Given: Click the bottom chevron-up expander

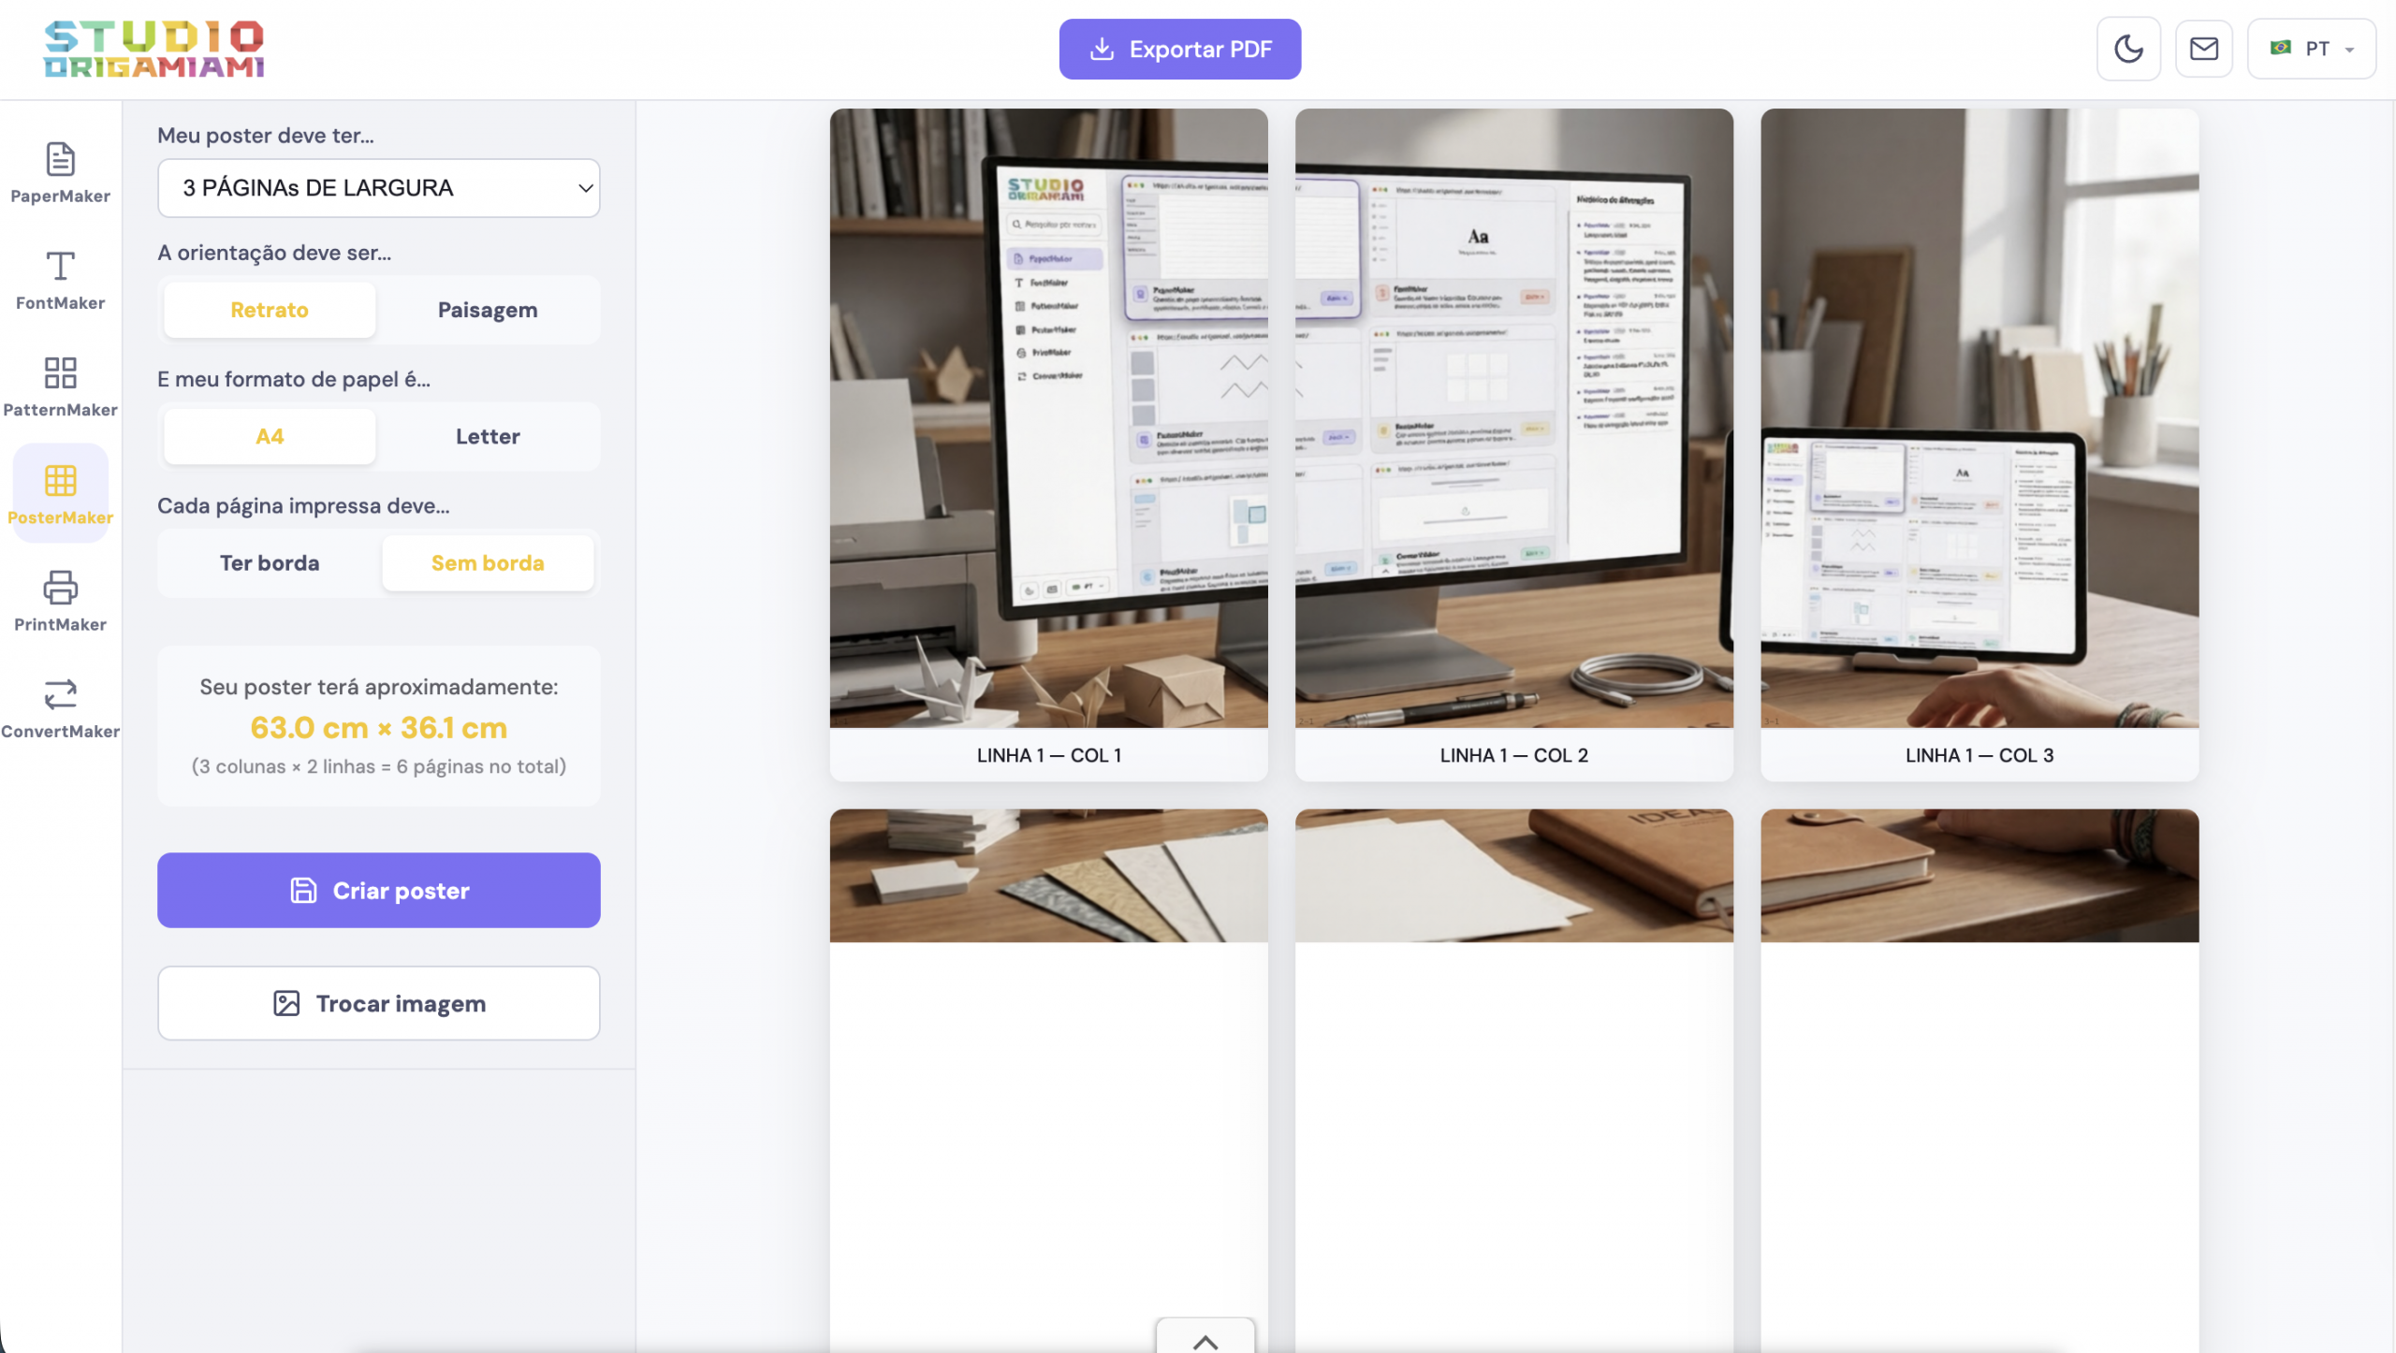Looking at the screenshot, I should pos(1205,1340).
